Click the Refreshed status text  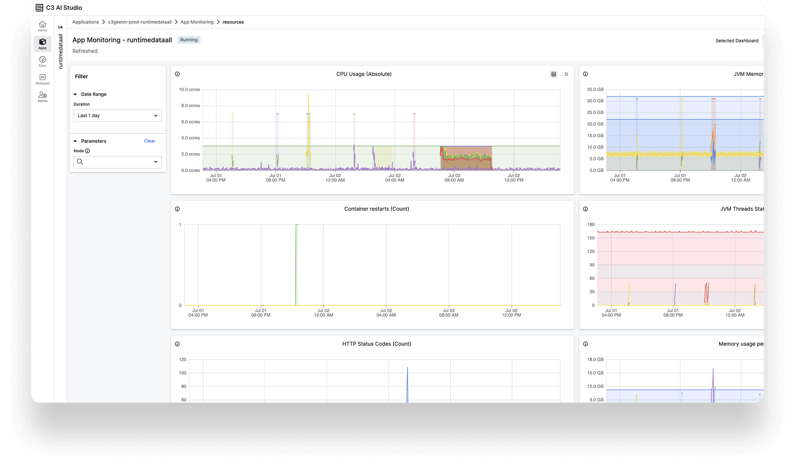click(85, 51)
